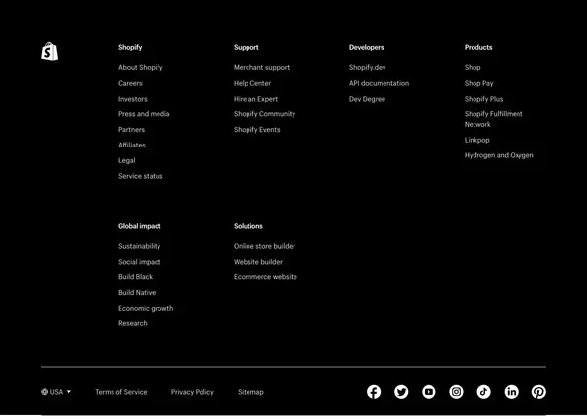Open the Investors link

point(133,99)
